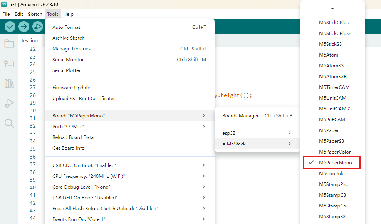The width and height of the screenshot is (381, 224).
Task: Select M5StickS3 board
Action: (332, 44)
